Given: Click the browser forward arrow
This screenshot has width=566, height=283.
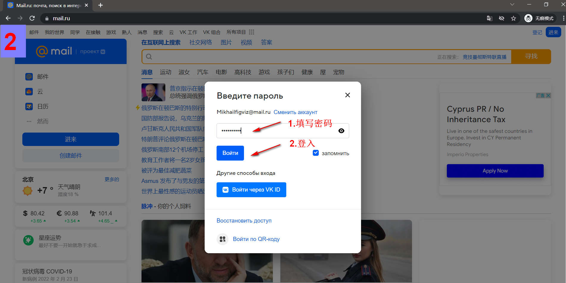Looking at the screenshot, I should pos(20,18).
